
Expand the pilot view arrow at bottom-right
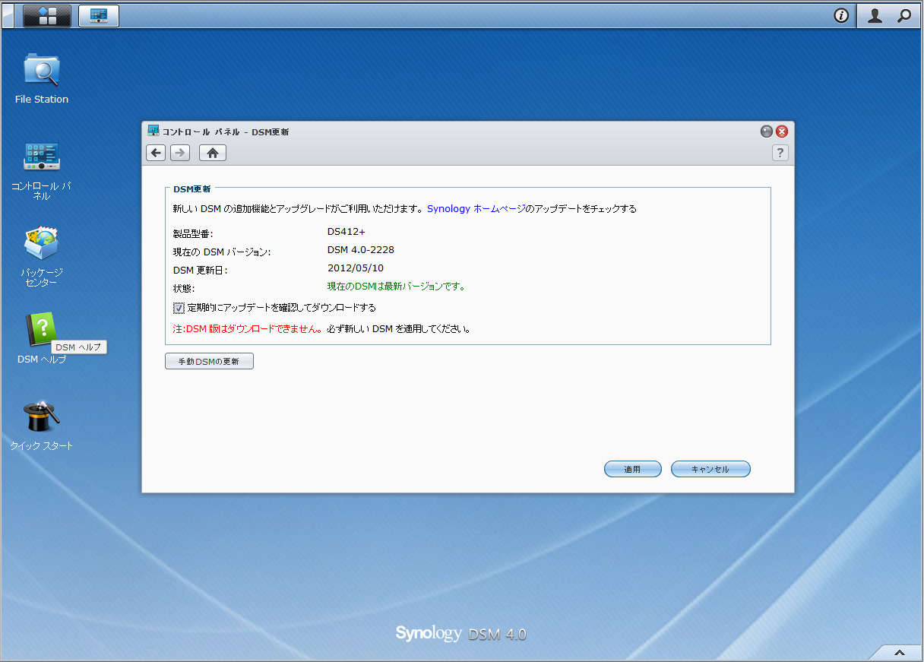coord(899,652)
